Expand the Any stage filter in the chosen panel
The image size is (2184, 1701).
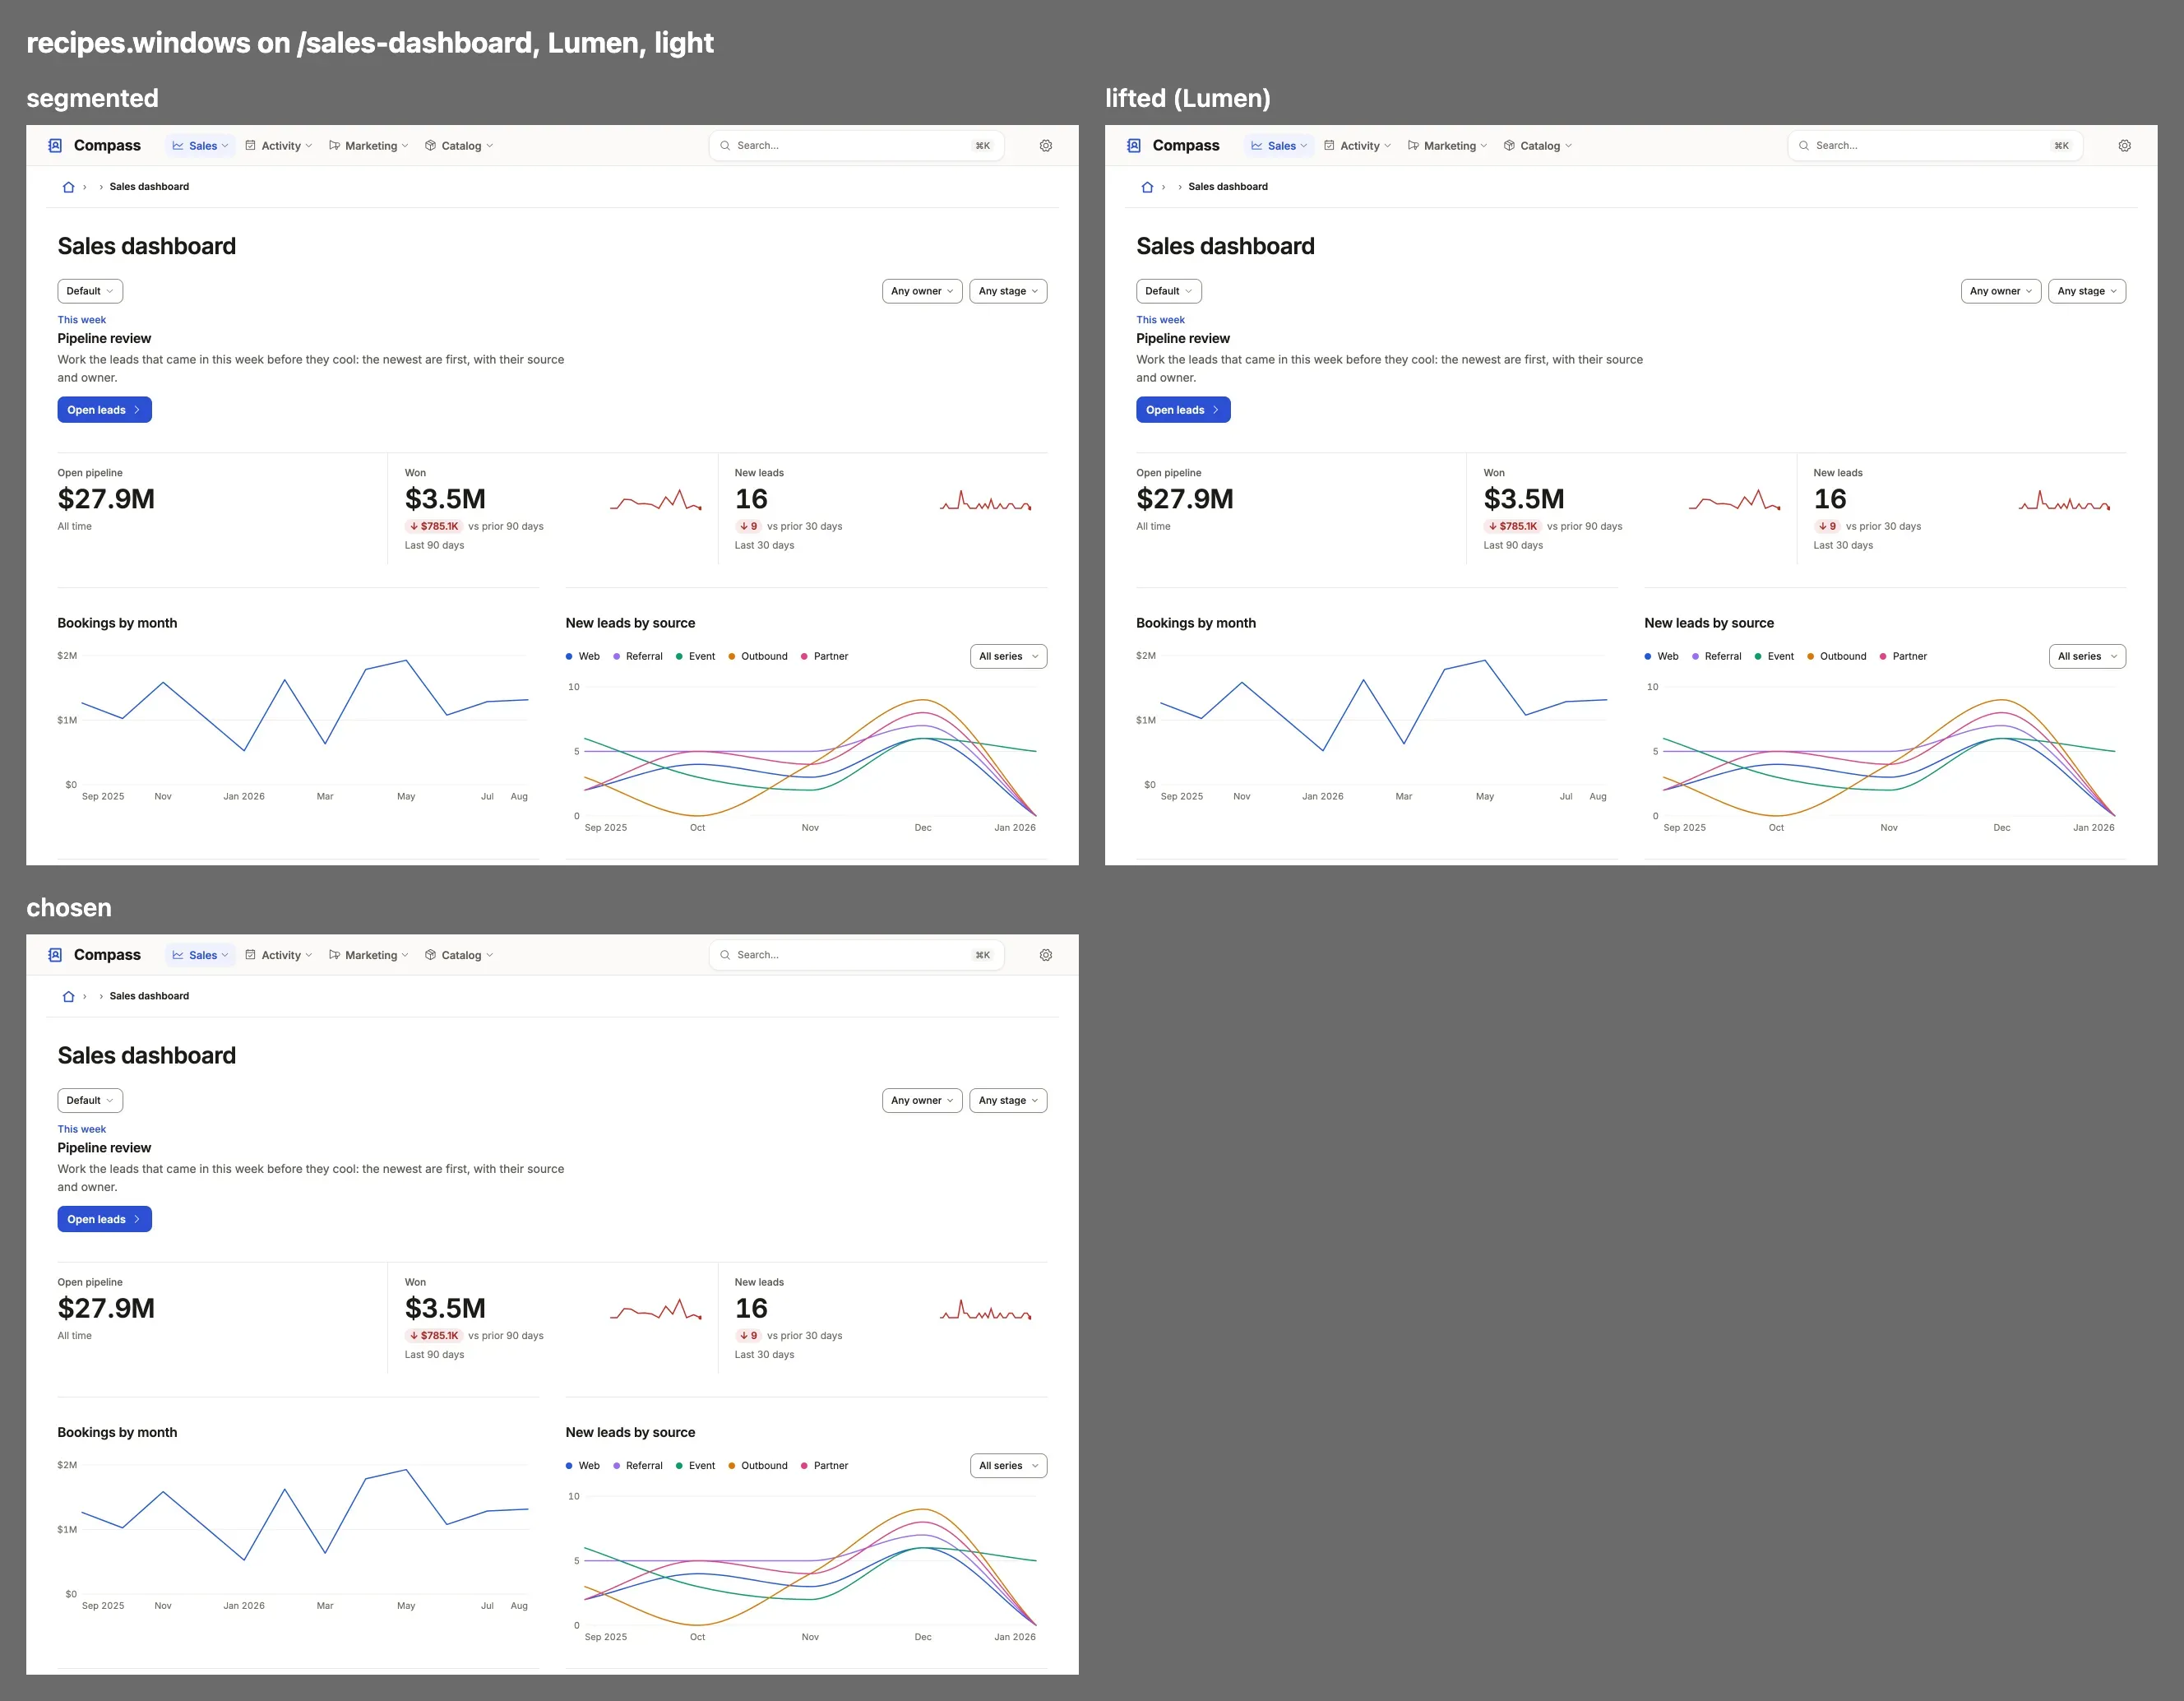tap(1008, 1101)
